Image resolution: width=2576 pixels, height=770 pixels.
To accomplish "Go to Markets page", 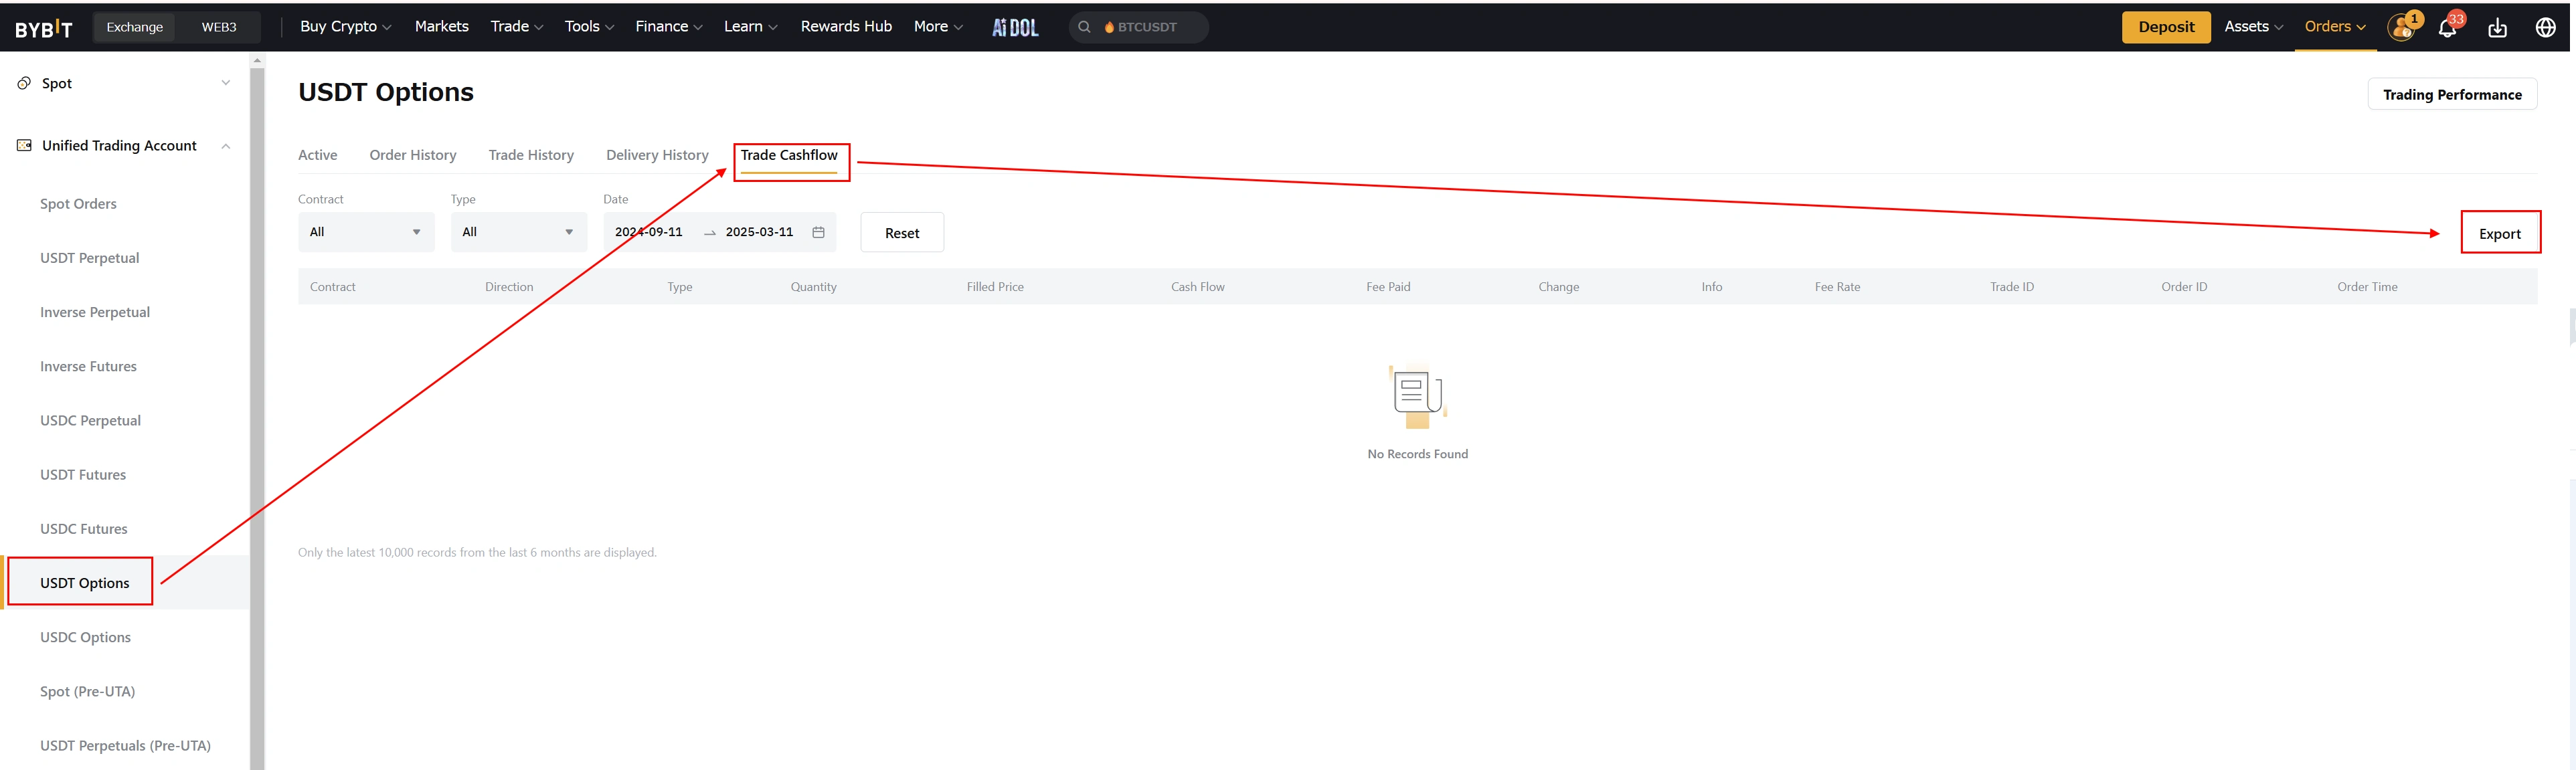I will click(441, 27).
